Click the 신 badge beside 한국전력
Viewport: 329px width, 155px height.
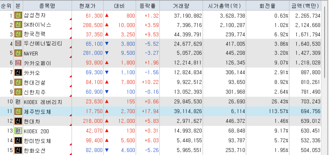coord(18,34)
